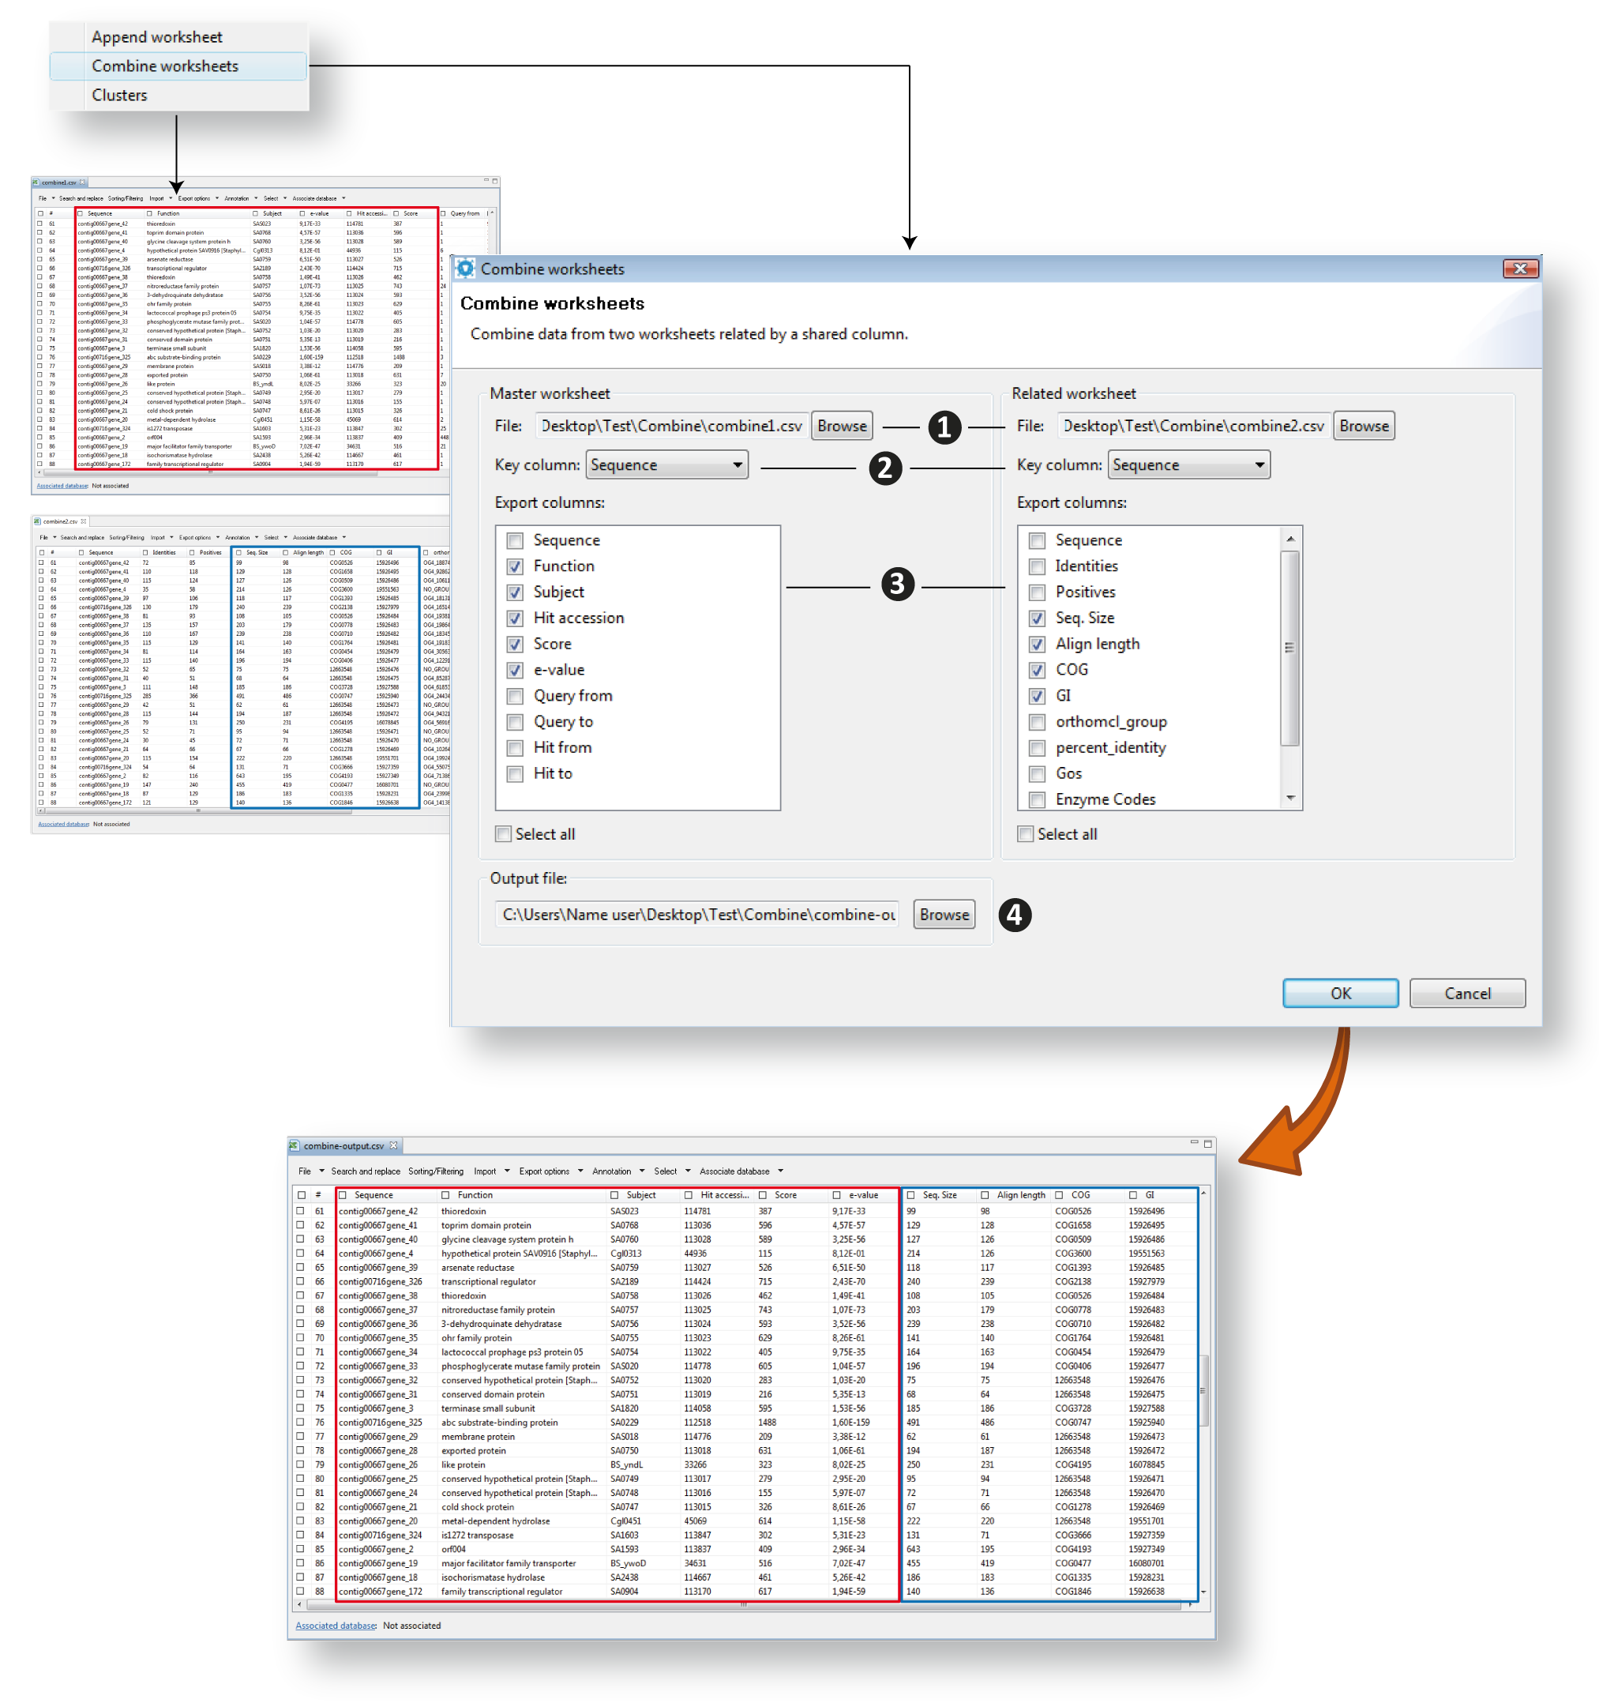
Task: Click the combine-output.csv tab spreadsheet icon
Action: coord(294,1145)
